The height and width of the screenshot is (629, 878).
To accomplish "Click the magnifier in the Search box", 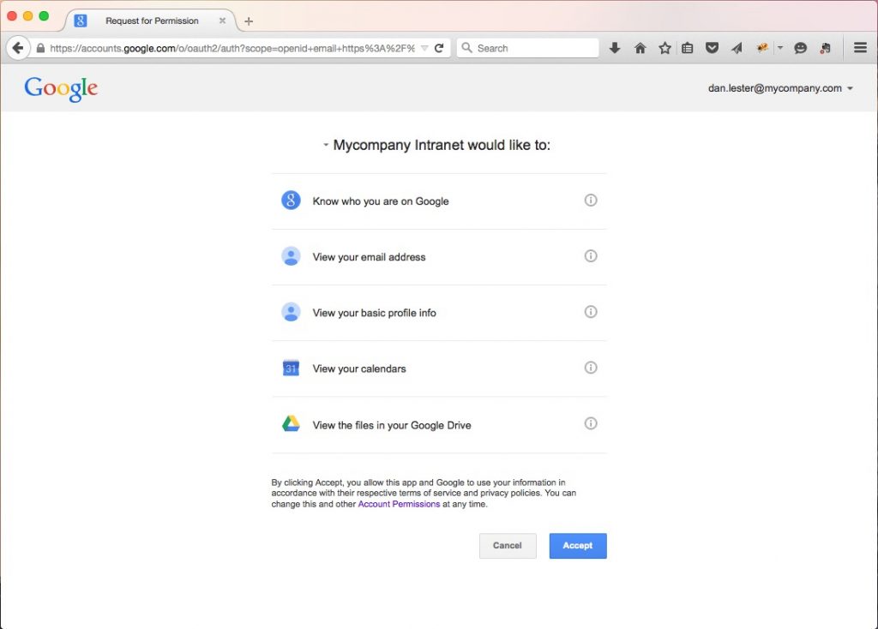I will tap(466, 48).
